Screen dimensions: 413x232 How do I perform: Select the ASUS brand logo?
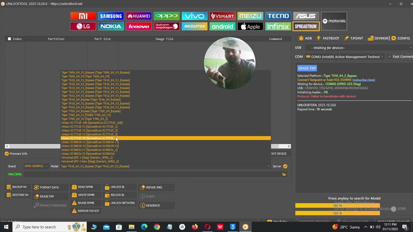click(306, 16)
